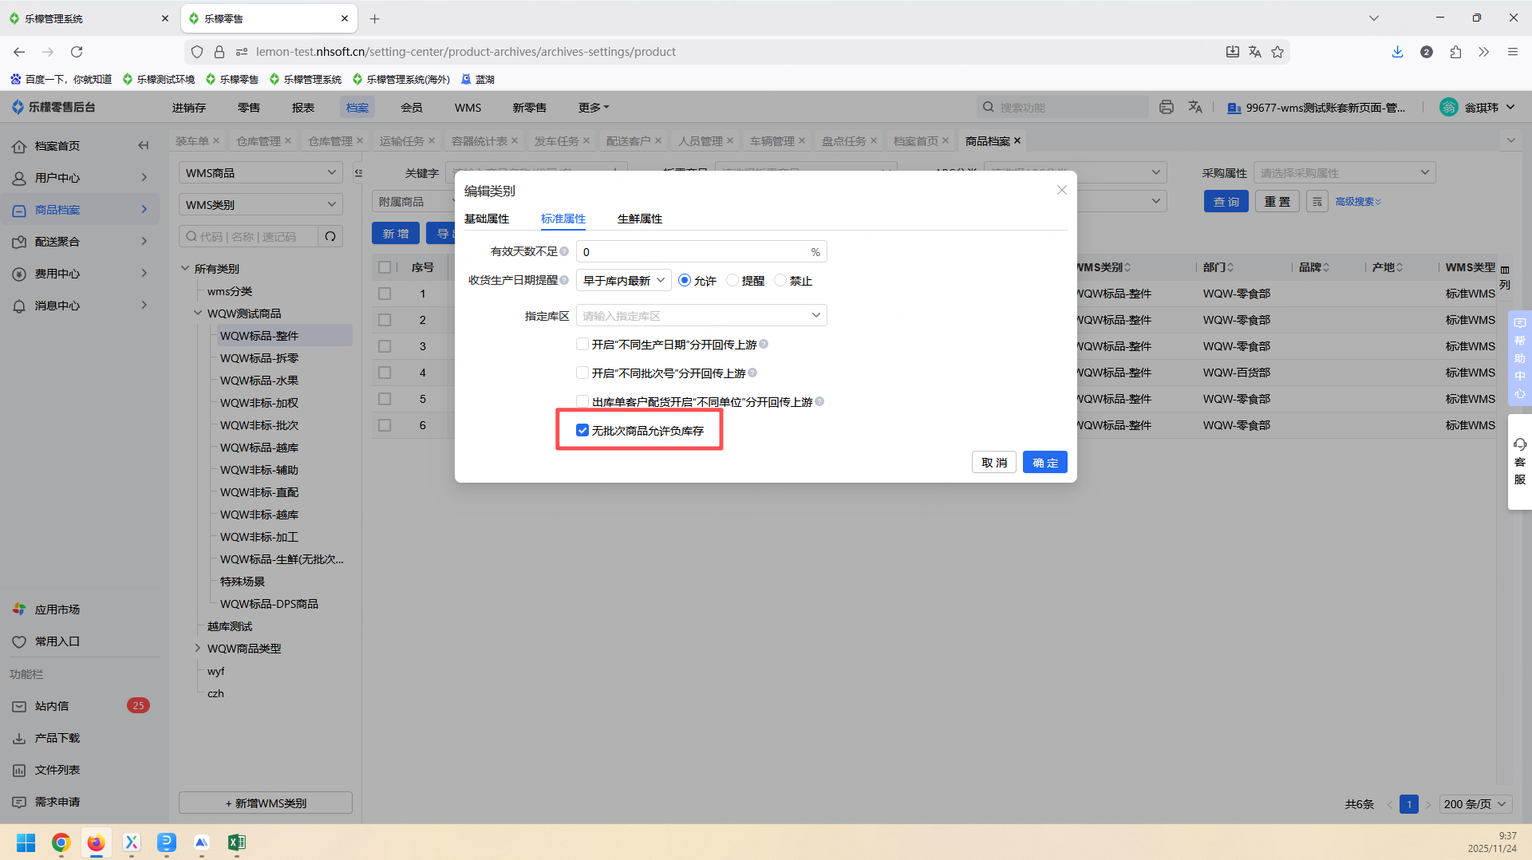The image size is (1532, 860).
Task: Open the WMS类别 dropdown
Action: (x=261, y=205)
